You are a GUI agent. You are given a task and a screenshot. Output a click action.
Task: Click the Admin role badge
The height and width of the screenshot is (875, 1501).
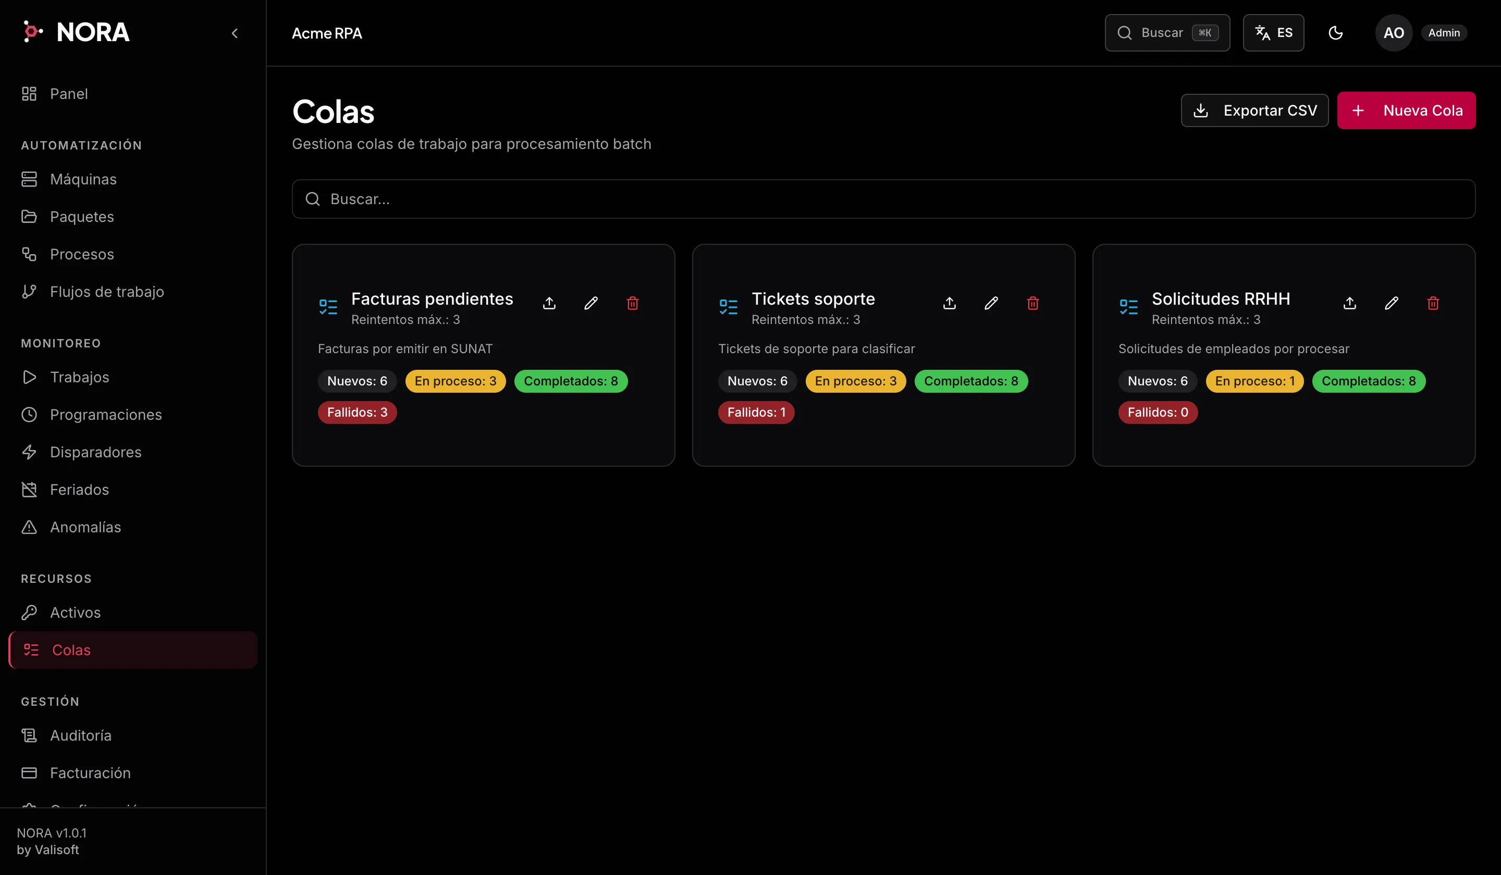[x=1444, y=33]
